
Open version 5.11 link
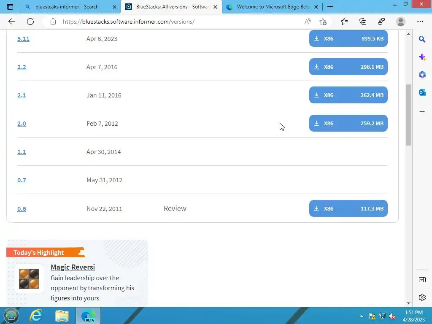point(23,39)
